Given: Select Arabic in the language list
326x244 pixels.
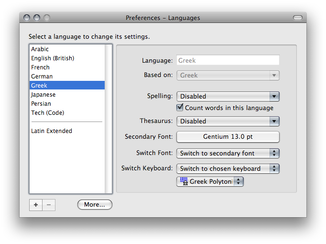Looking at the screenshot, I should pos(40,49).
